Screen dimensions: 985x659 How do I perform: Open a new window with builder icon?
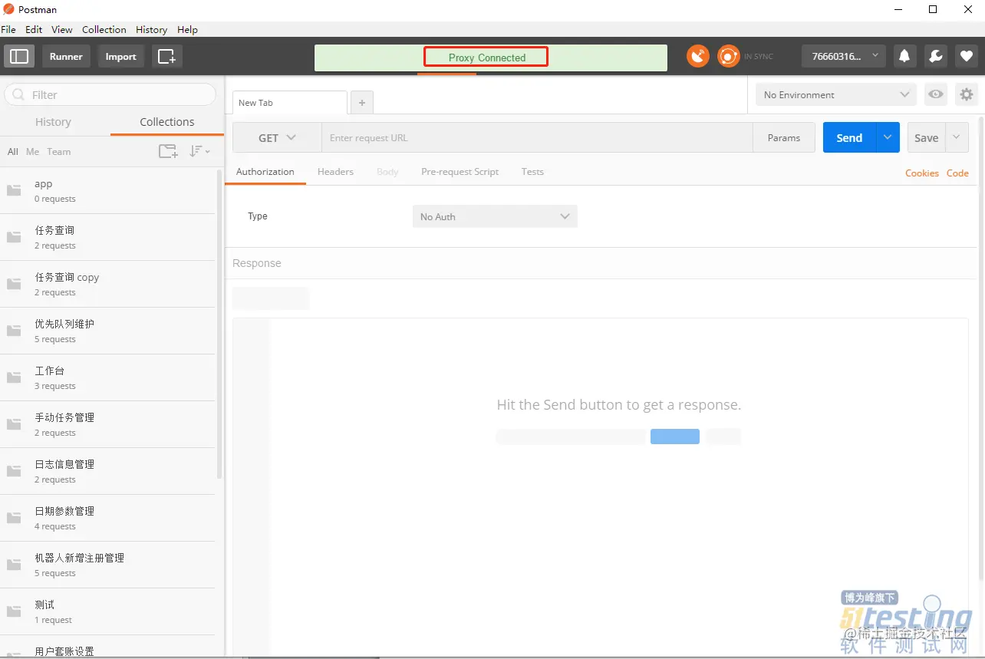(166, 56)
